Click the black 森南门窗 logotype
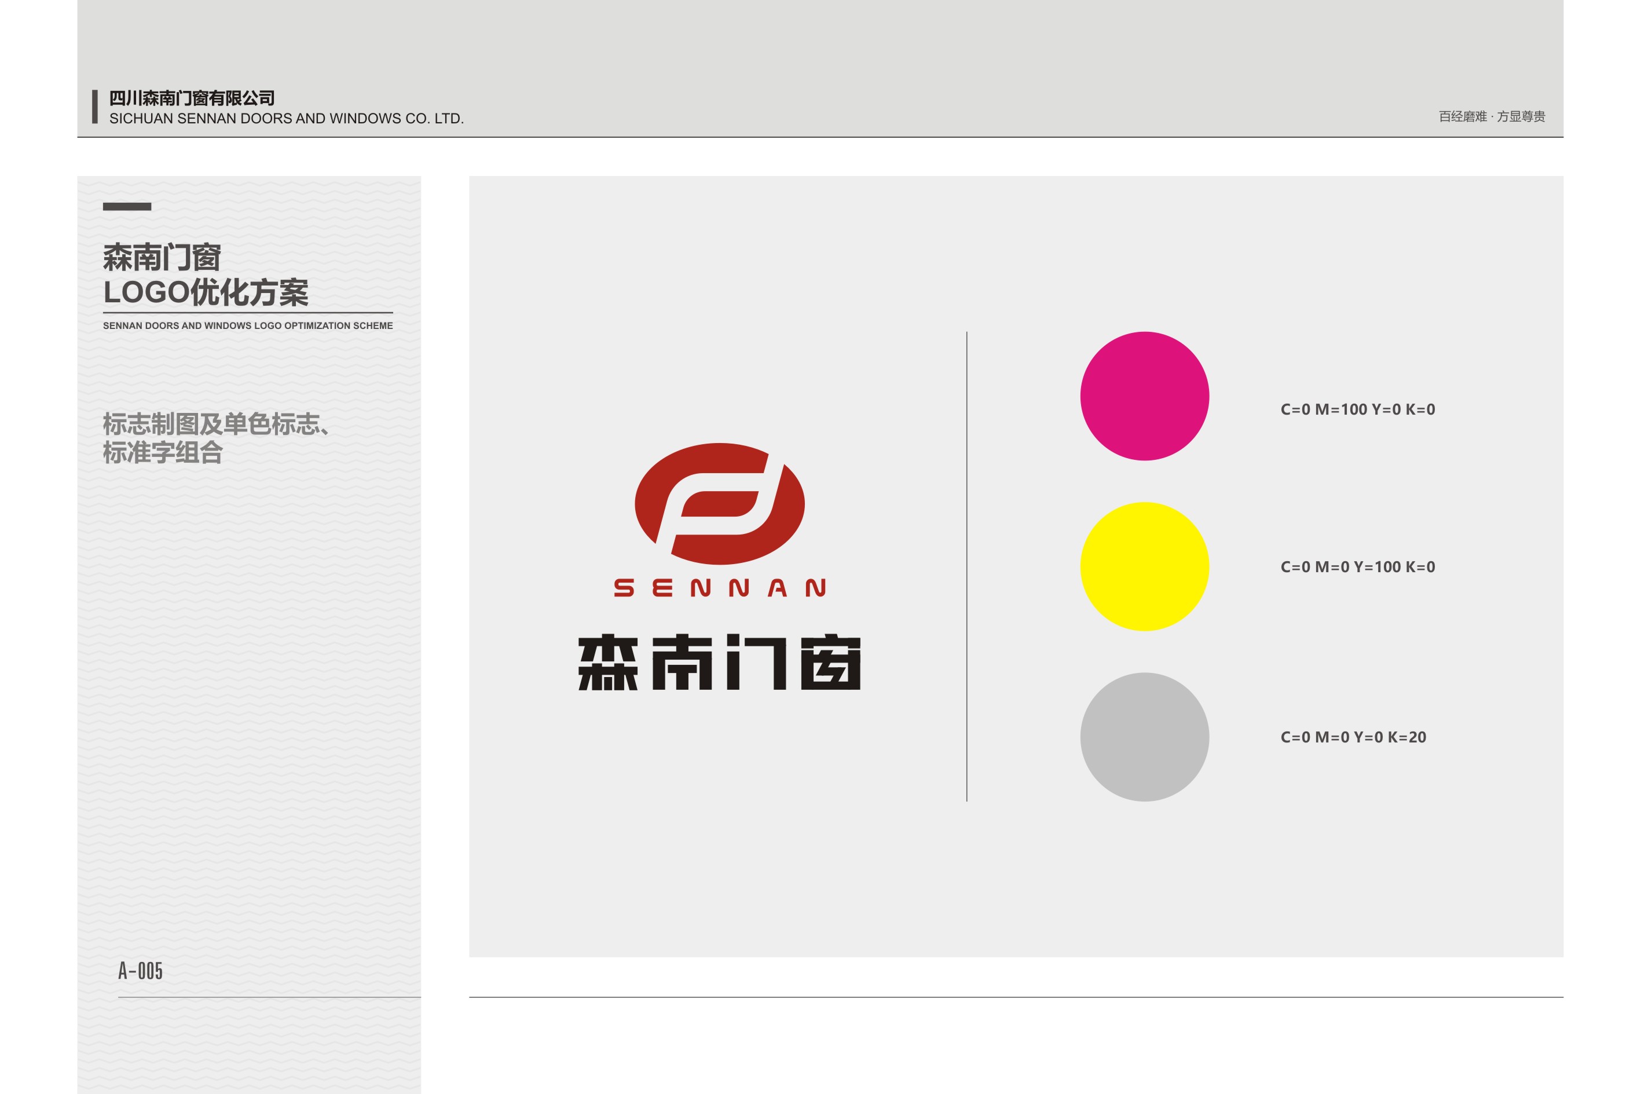The image size is (1641, 1094). pos(719,663)
